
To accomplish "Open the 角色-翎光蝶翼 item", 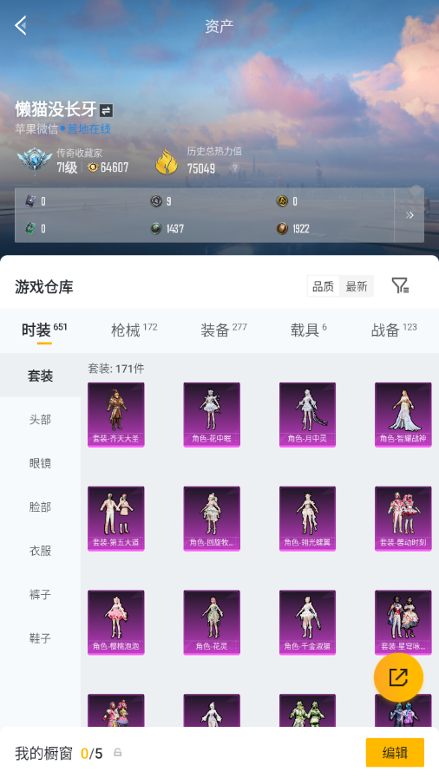I will (307, 519).
